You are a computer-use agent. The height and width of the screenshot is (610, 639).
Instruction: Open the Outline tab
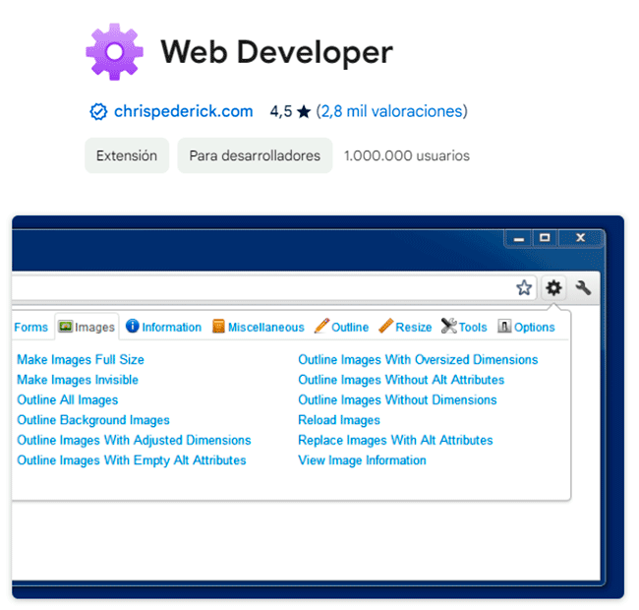click(x=341, y=327)
